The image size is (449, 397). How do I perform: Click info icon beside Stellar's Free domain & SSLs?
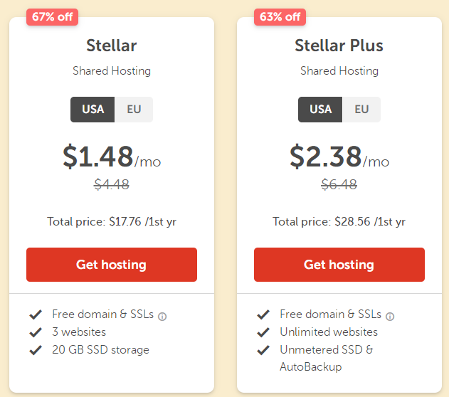coord(162,316)
